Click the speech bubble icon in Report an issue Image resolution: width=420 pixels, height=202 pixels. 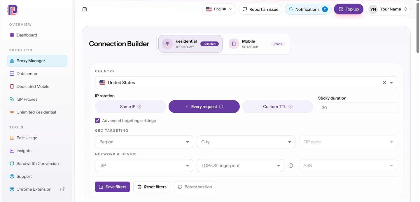click(245, 9)
